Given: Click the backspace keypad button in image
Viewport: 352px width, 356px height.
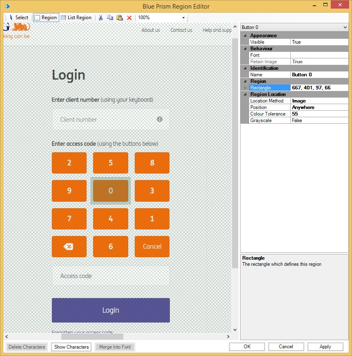Looking at the screenshot, I should point(69,247).
